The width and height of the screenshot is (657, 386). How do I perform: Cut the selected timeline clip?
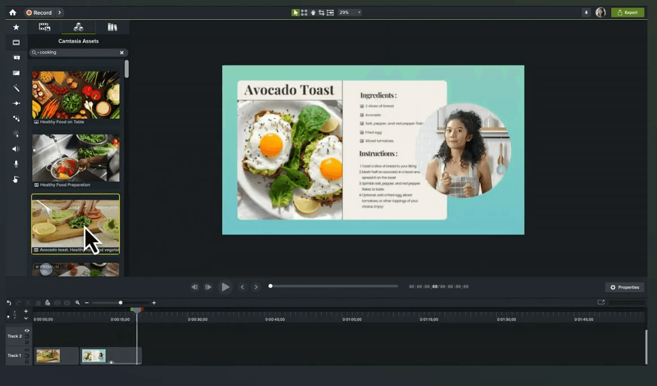(x=28, y=303)
